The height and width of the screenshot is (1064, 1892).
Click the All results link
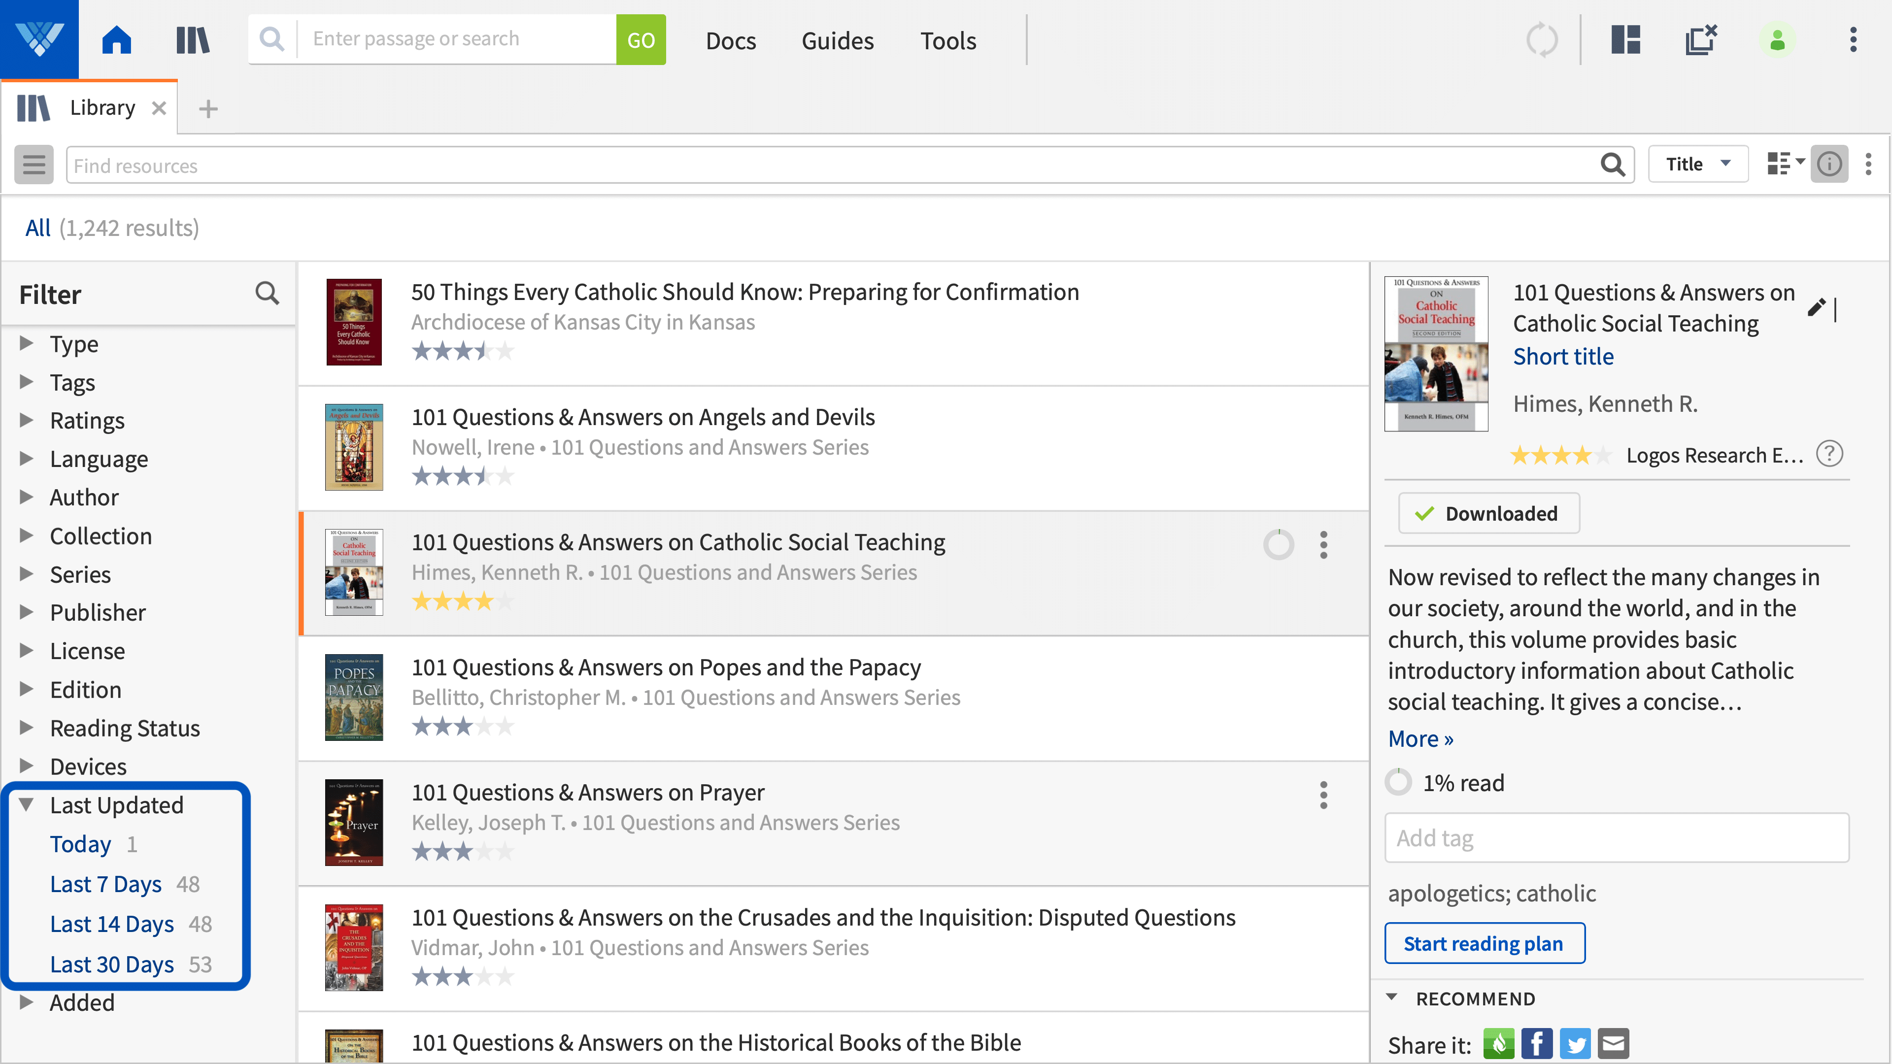[37, 228]
